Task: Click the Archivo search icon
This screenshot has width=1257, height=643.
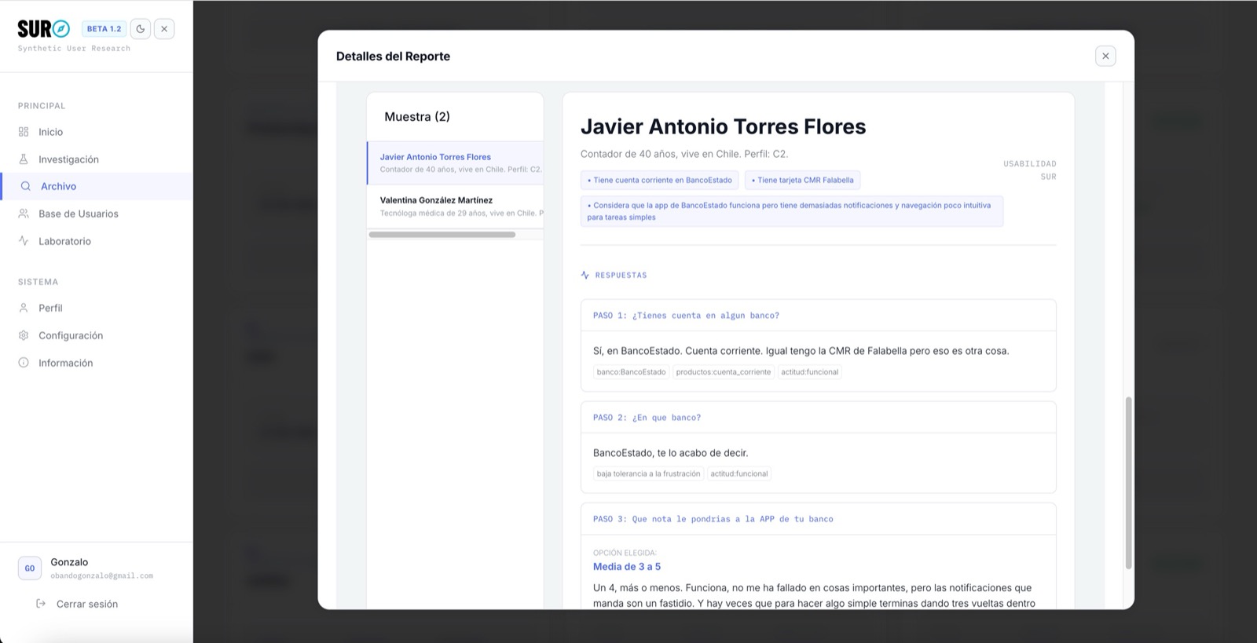Action: (26, 186)
